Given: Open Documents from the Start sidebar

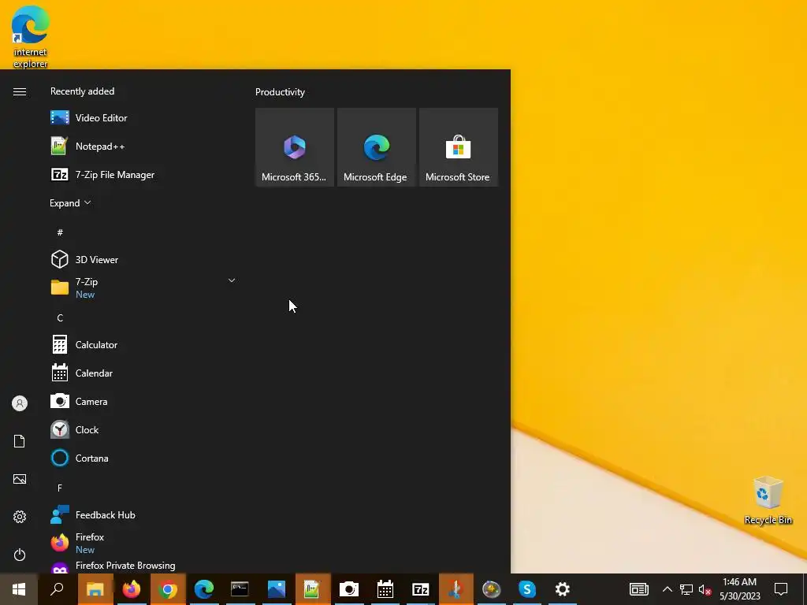Looking at the screenshot, I should [x=20, y=441].
